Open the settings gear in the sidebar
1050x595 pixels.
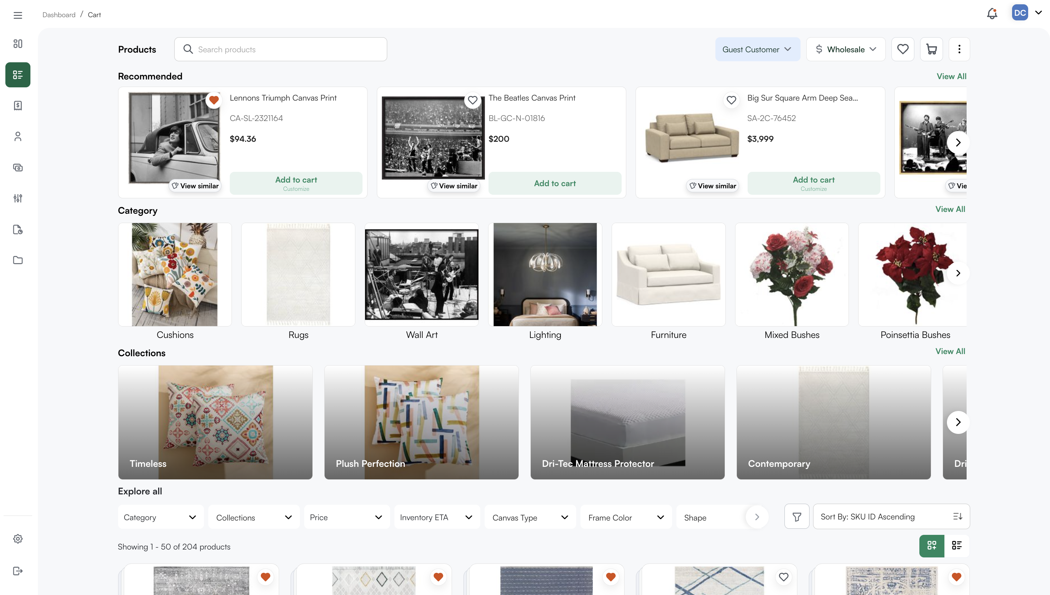(x=18, y=538)
